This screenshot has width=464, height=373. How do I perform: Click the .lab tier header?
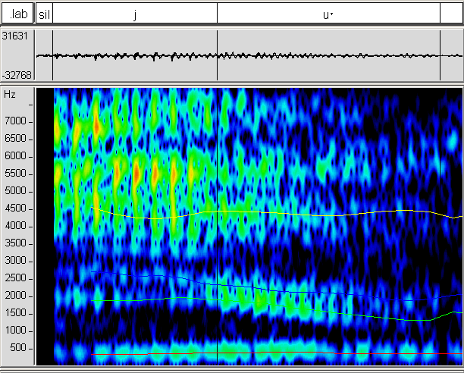click(x=17, y=14)
